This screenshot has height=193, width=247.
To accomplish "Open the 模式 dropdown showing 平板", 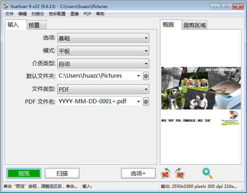I will coord(103,51).
